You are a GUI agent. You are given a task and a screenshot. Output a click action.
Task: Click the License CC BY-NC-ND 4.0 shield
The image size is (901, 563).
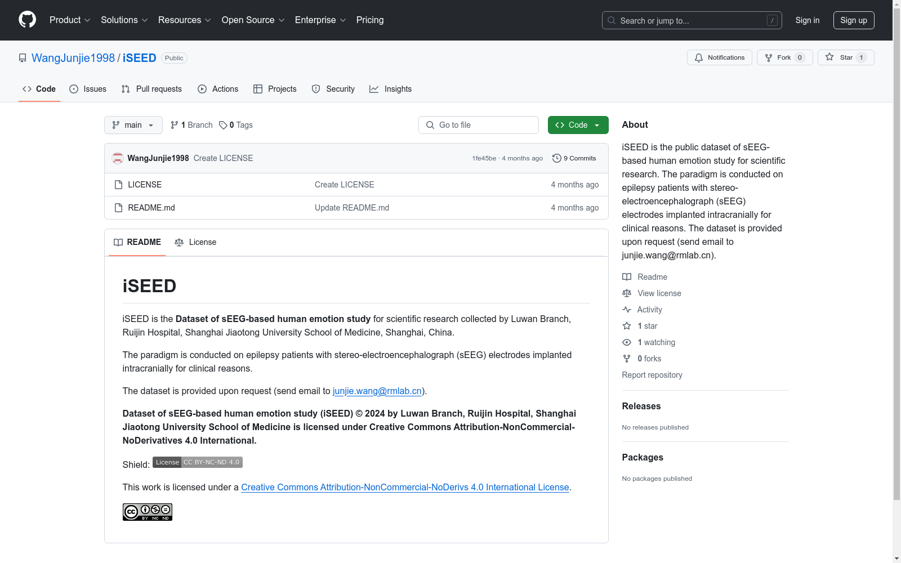click(198, 462)
